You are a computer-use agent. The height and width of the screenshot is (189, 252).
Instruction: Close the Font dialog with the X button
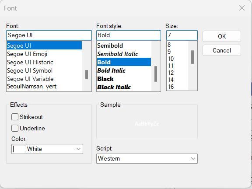point(241,8)
